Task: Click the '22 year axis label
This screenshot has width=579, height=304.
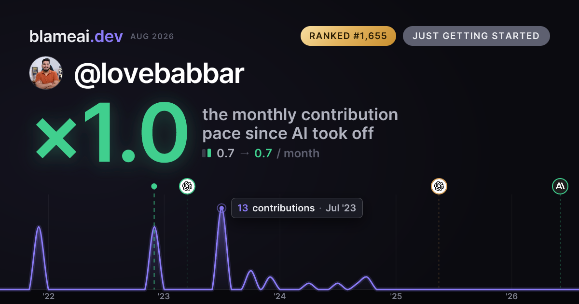Action: click(48, 296)
